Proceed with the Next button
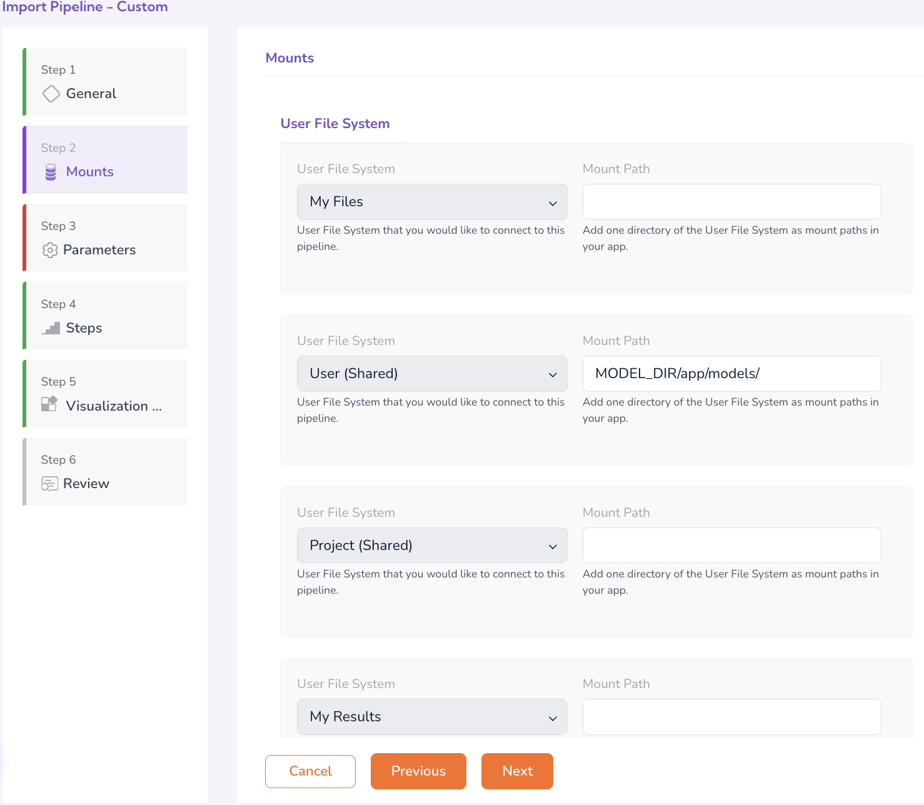Image resolution: width=924 pixels, height=805 pixels. pyautogui.click(x=517, y=771)
